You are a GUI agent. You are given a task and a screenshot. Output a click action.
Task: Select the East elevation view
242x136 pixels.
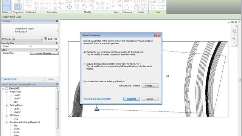pyautogui.click(x=16, y=126)
